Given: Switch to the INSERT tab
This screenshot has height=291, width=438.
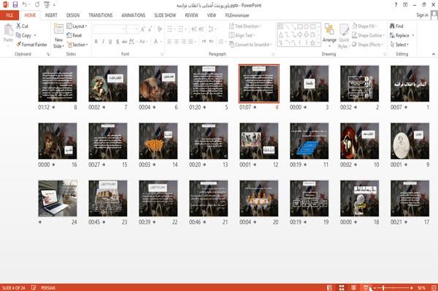Looking at the screenshot, I should point(51,15).
